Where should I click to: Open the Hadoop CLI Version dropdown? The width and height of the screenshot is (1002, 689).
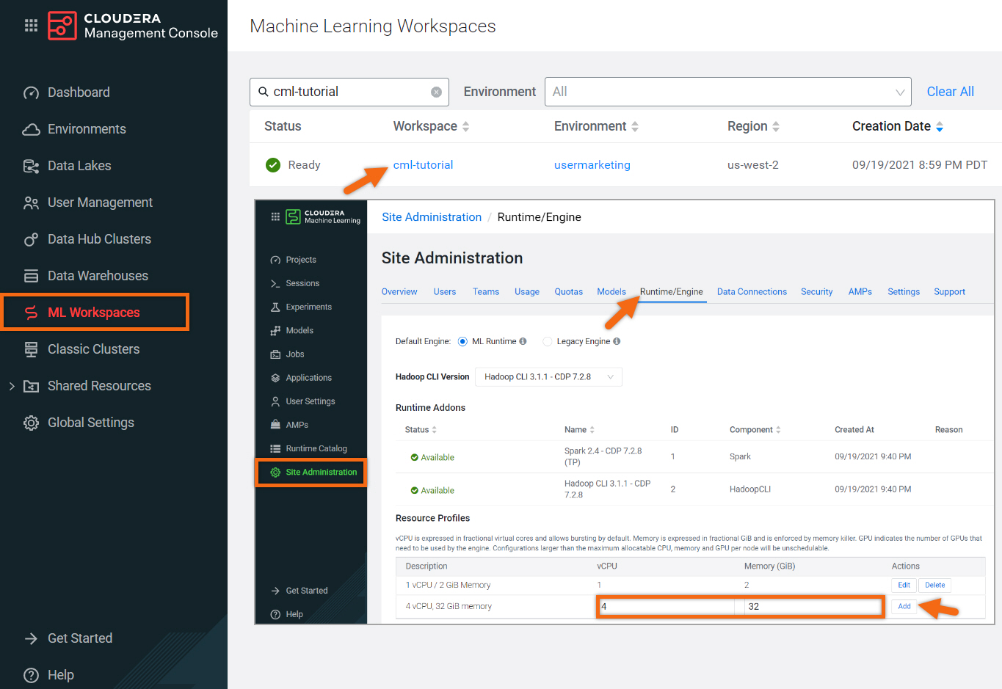[x=549, y=377]
